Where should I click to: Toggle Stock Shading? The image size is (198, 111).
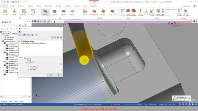click(123, 12)
